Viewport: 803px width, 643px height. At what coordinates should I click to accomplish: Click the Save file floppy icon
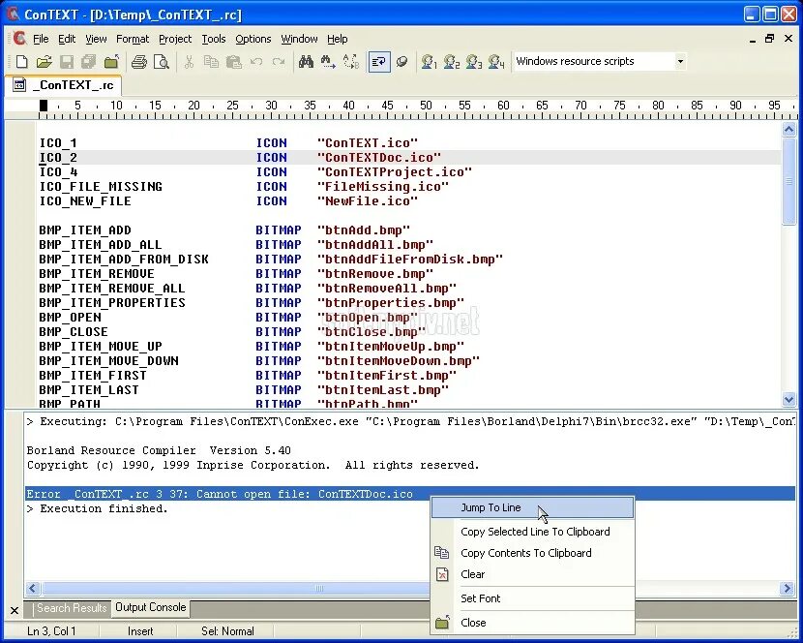point(67,62)
